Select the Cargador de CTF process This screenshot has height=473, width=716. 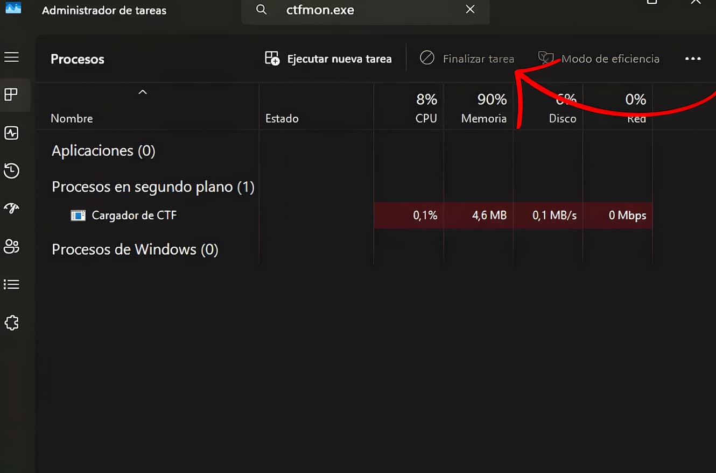tap(134, 216)
